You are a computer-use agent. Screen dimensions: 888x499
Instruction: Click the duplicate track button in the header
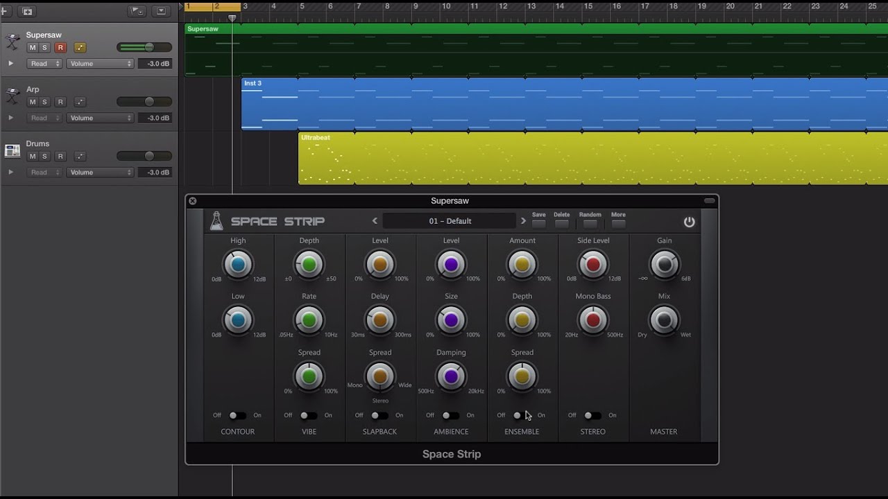point(27,12)
